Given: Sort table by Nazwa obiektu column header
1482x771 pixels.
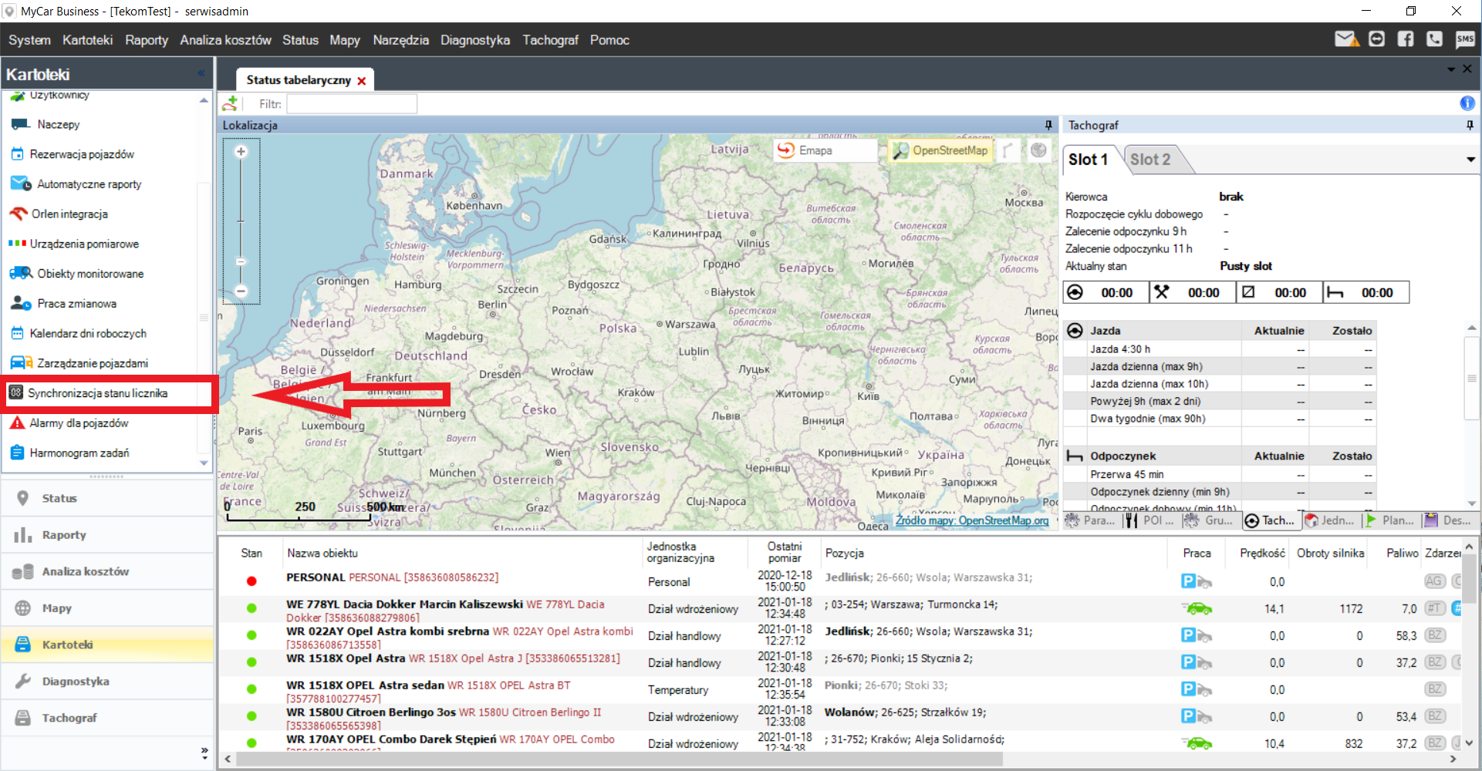Looking at the screenshot, I should point(463,553).
